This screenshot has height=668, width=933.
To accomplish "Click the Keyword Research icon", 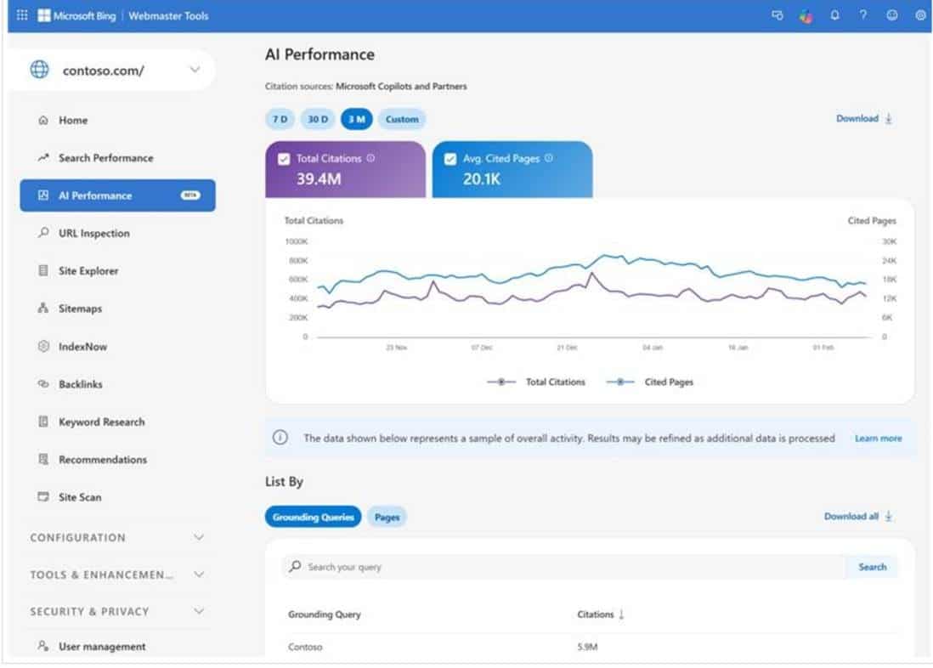I will 42,422.
